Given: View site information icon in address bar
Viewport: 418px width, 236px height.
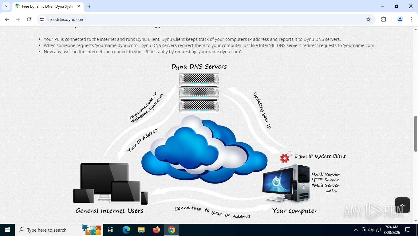Looking at the screenshot, I should [x=42, y=19].
